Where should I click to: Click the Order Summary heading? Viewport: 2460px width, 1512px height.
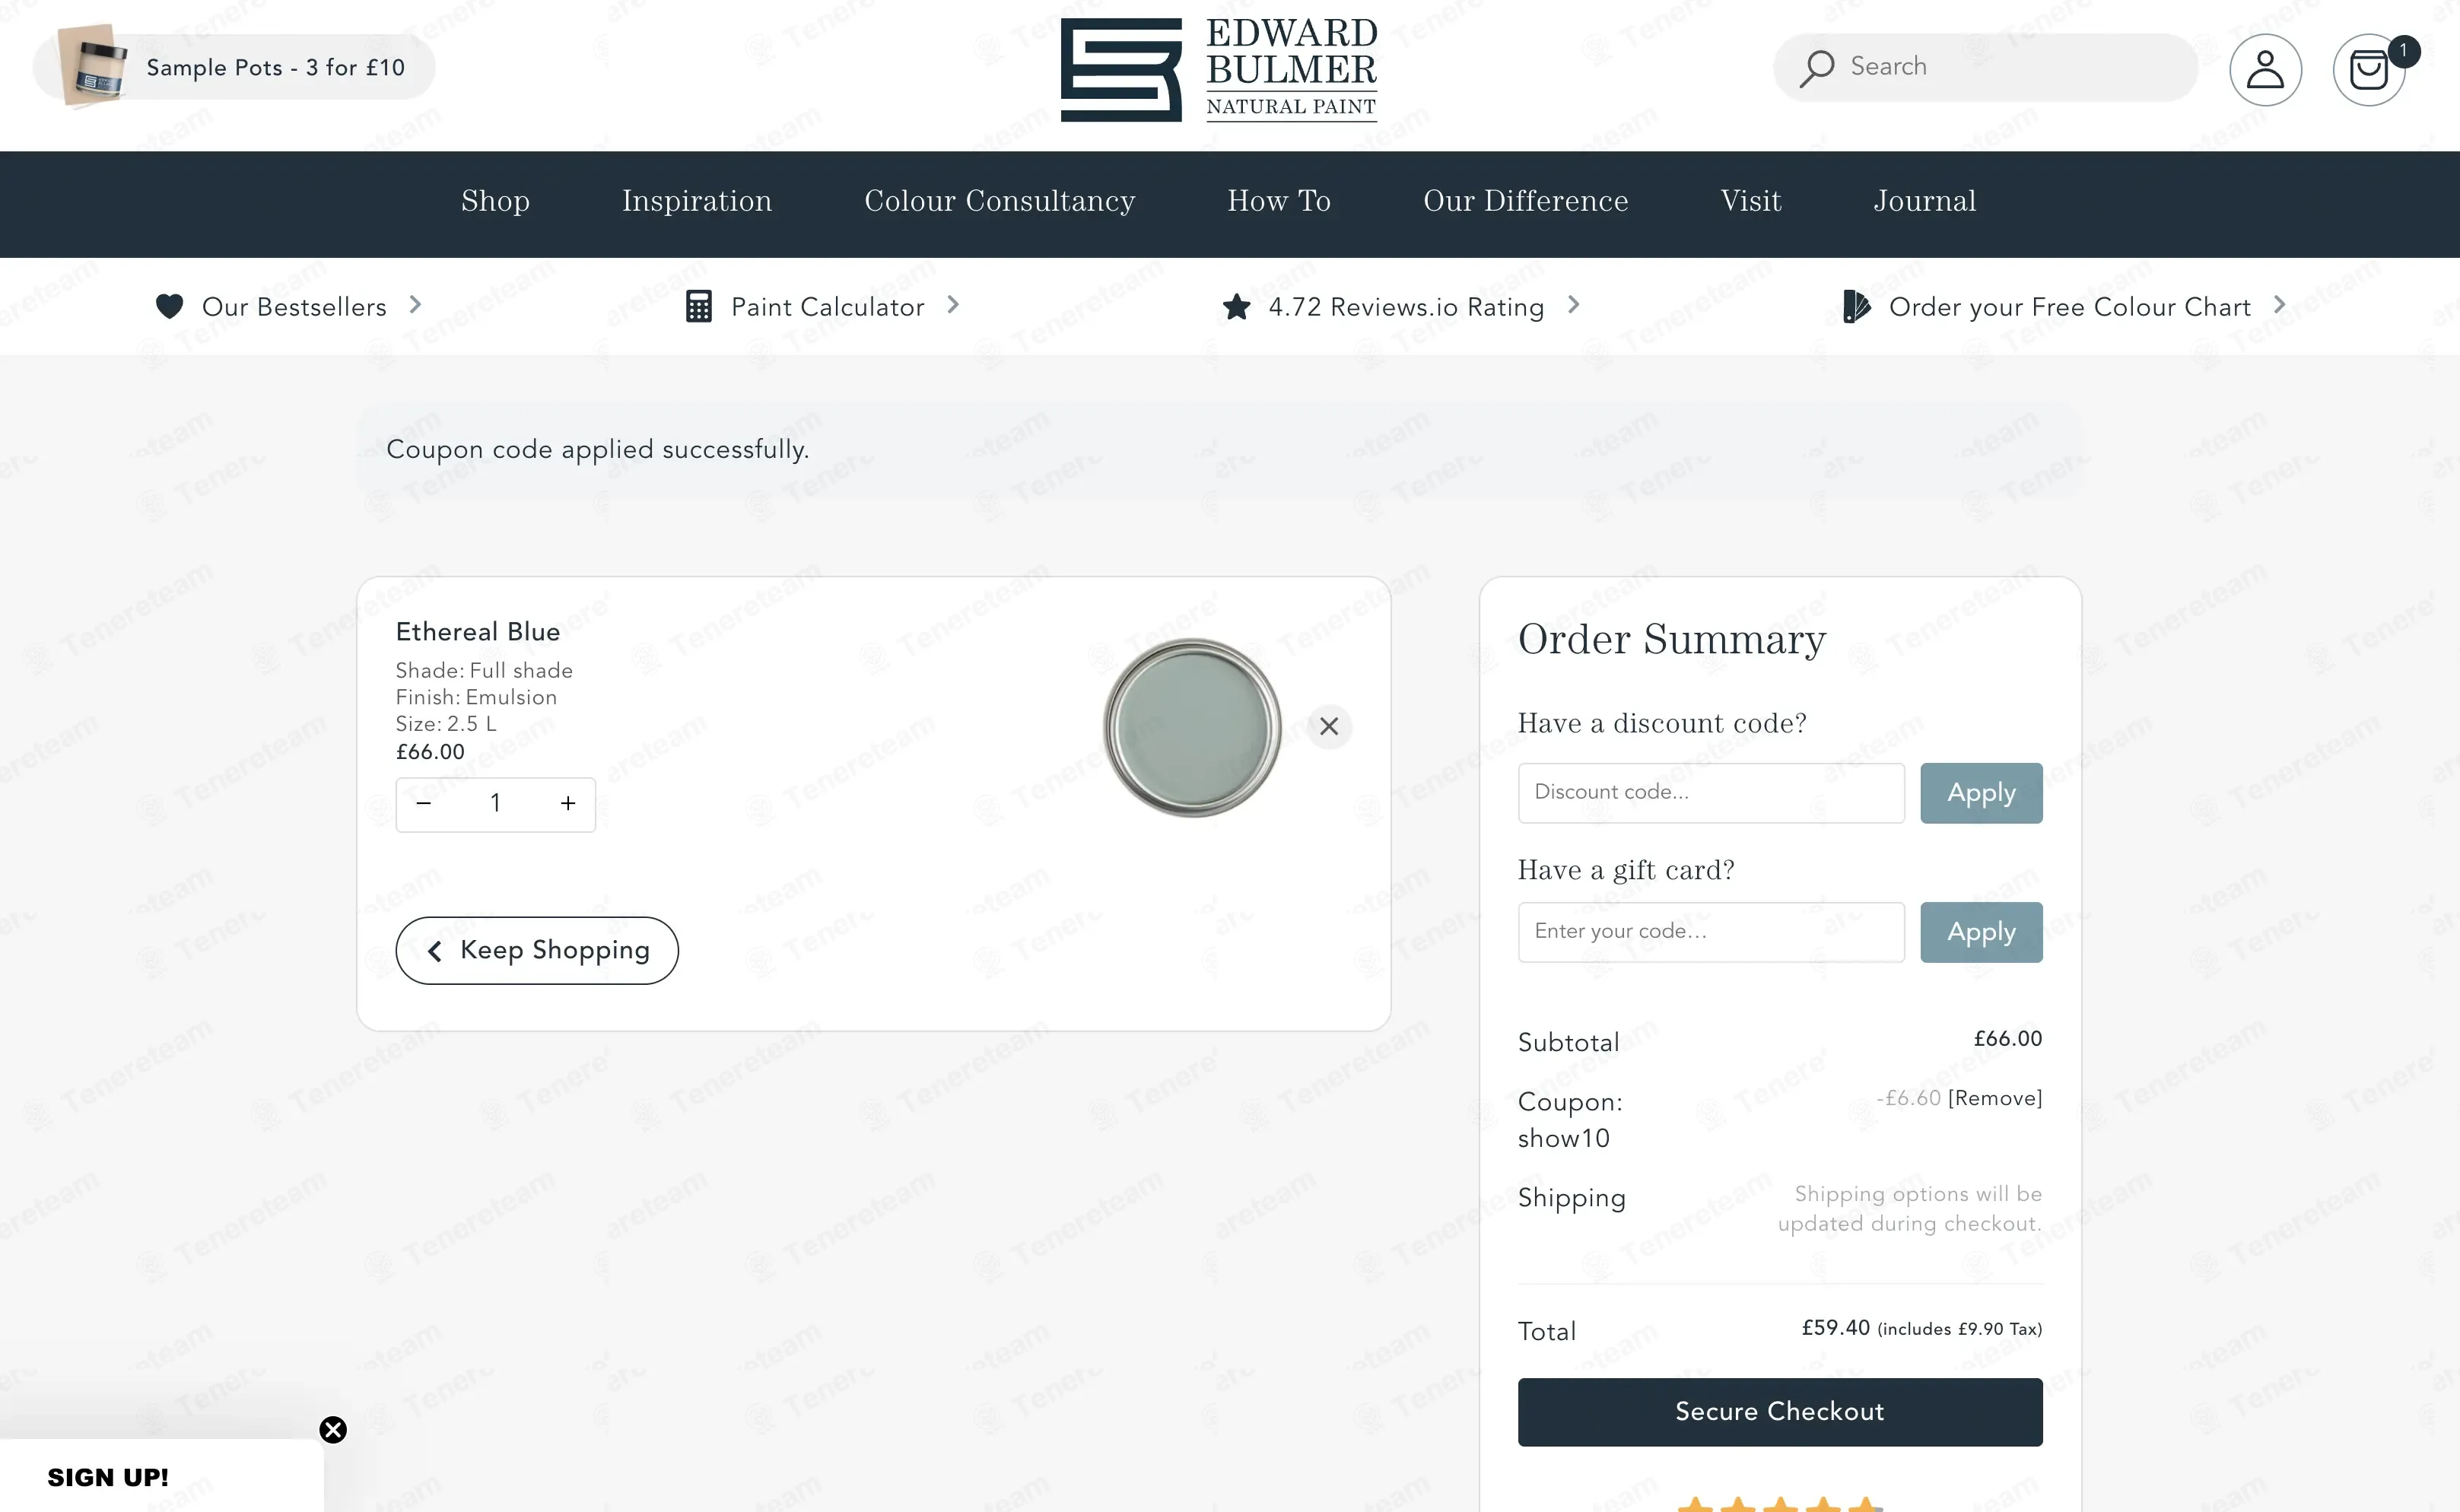(1672, 639)
